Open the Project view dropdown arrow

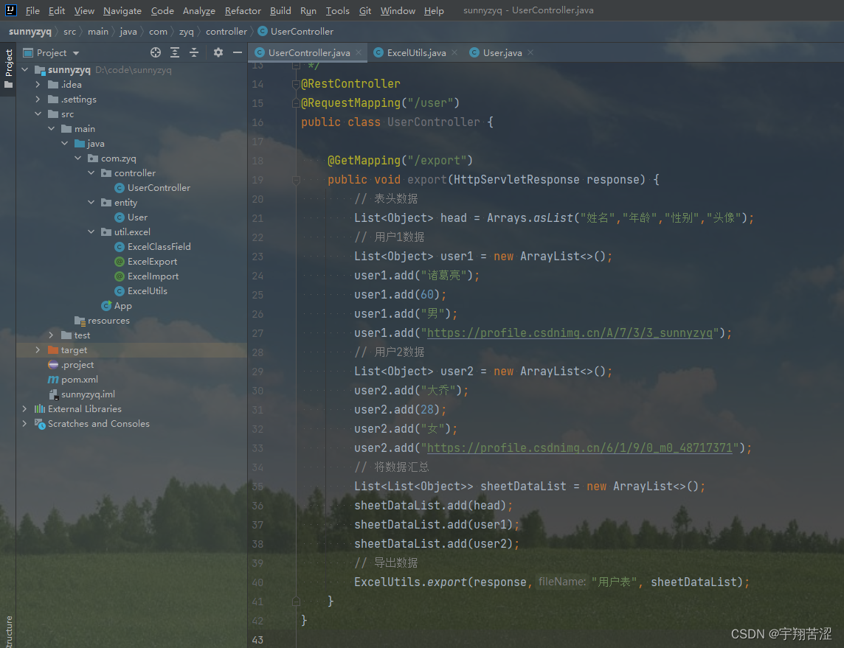[x=76, y=53]
